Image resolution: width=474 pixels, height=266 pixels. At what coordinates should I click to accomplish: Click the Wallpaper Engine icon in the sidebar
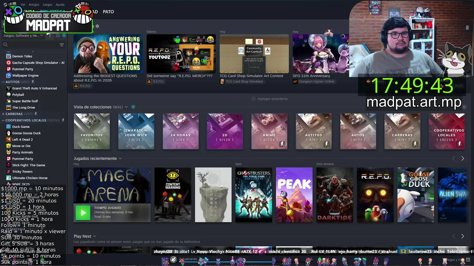9,75
